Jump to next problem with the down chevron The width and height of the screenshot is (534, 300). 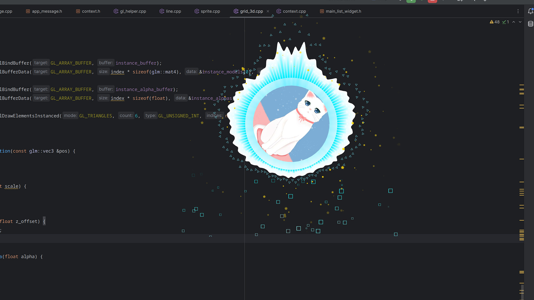pyautogui.click(x=520, y=22)
